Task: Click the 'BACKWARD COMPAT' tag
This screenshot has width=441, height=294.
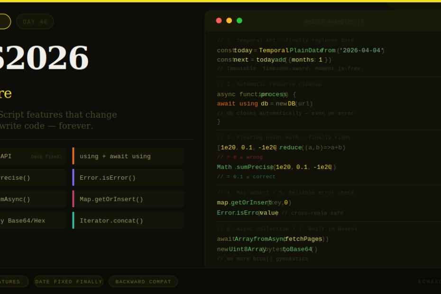Action: tap(143, 282)
